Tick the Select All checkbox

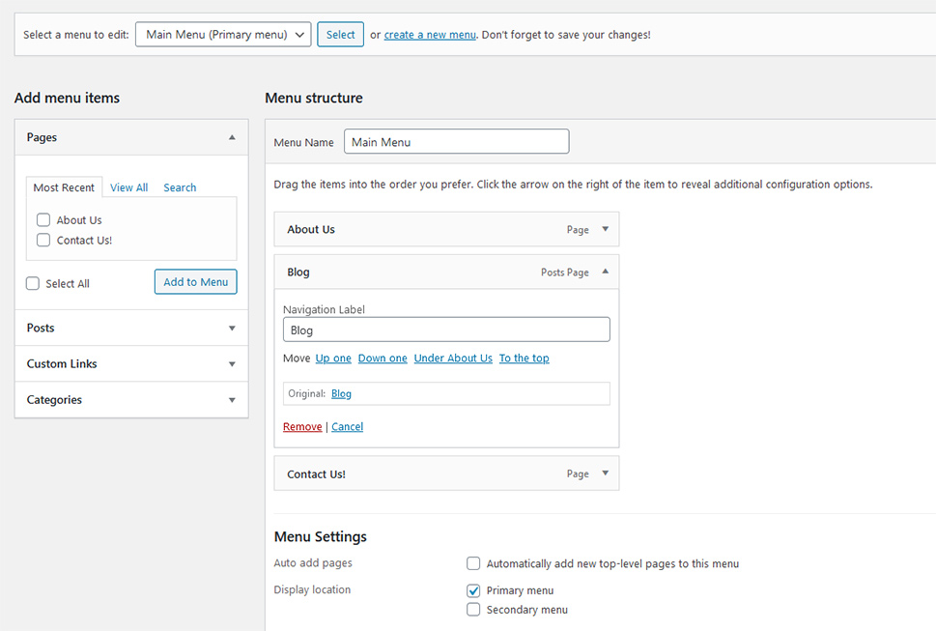pos(33,283)
